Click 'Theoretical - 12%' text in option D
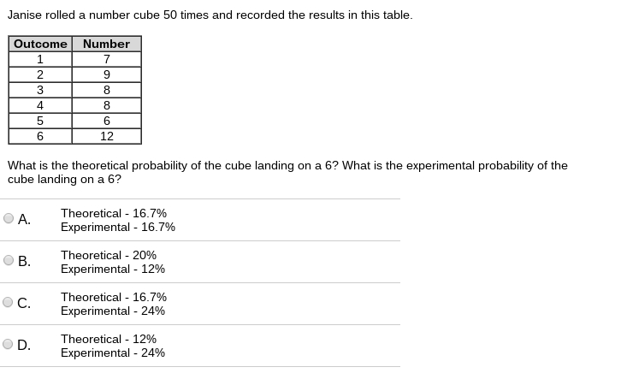Image resolution: width=627 pixels, height=385 pixels. point(109,339)
